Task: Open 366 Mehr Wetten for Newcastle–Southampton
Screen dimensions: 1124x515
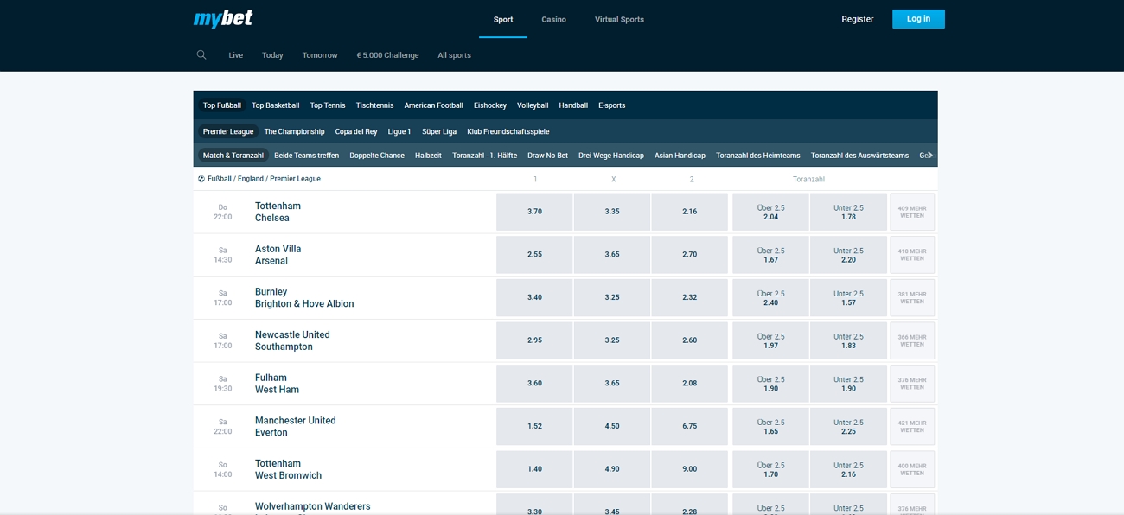Action: [912, 340]
